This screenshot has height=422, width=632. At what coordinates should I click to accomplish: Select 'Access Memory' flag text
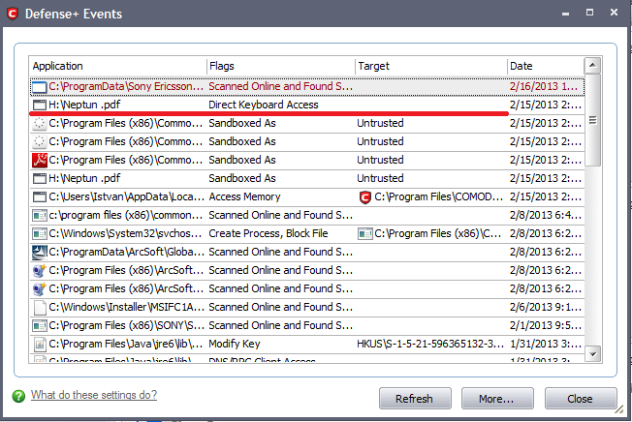pos(244,196)
